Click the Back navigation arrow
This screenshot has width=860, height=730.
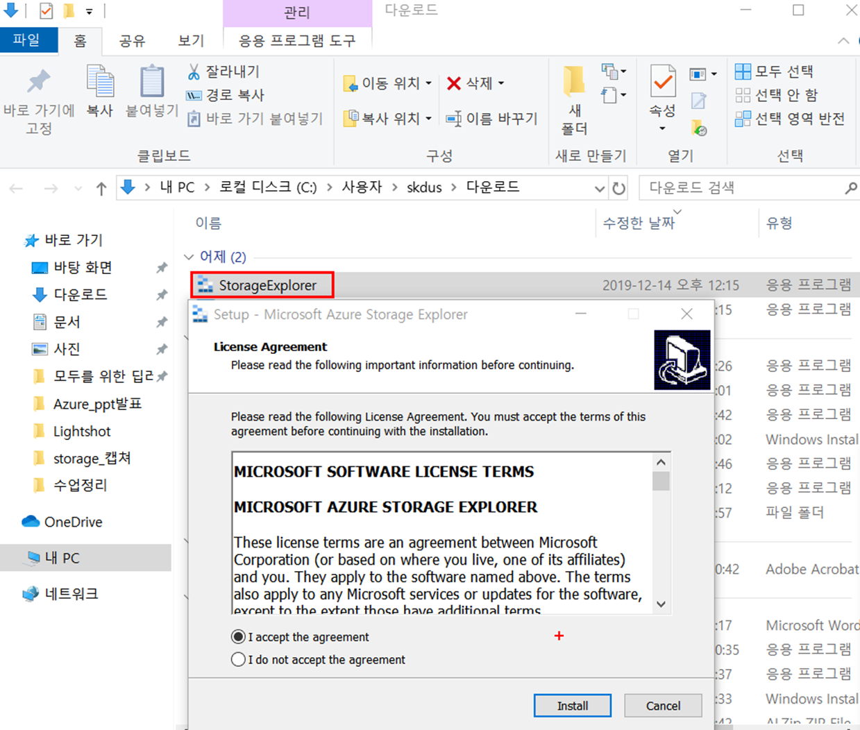pos(17,188)
